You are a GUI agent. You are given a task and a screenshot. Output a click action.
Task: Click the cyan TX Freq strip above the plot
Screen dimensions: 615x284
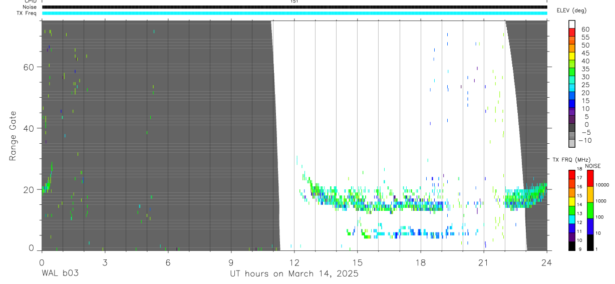[x=294, y=13]
